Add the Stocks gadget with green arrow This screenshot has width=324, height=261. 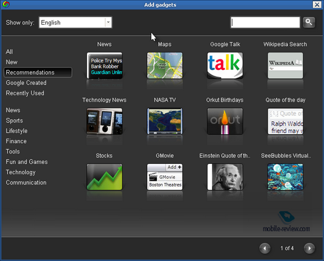click(x=104, y=177)
